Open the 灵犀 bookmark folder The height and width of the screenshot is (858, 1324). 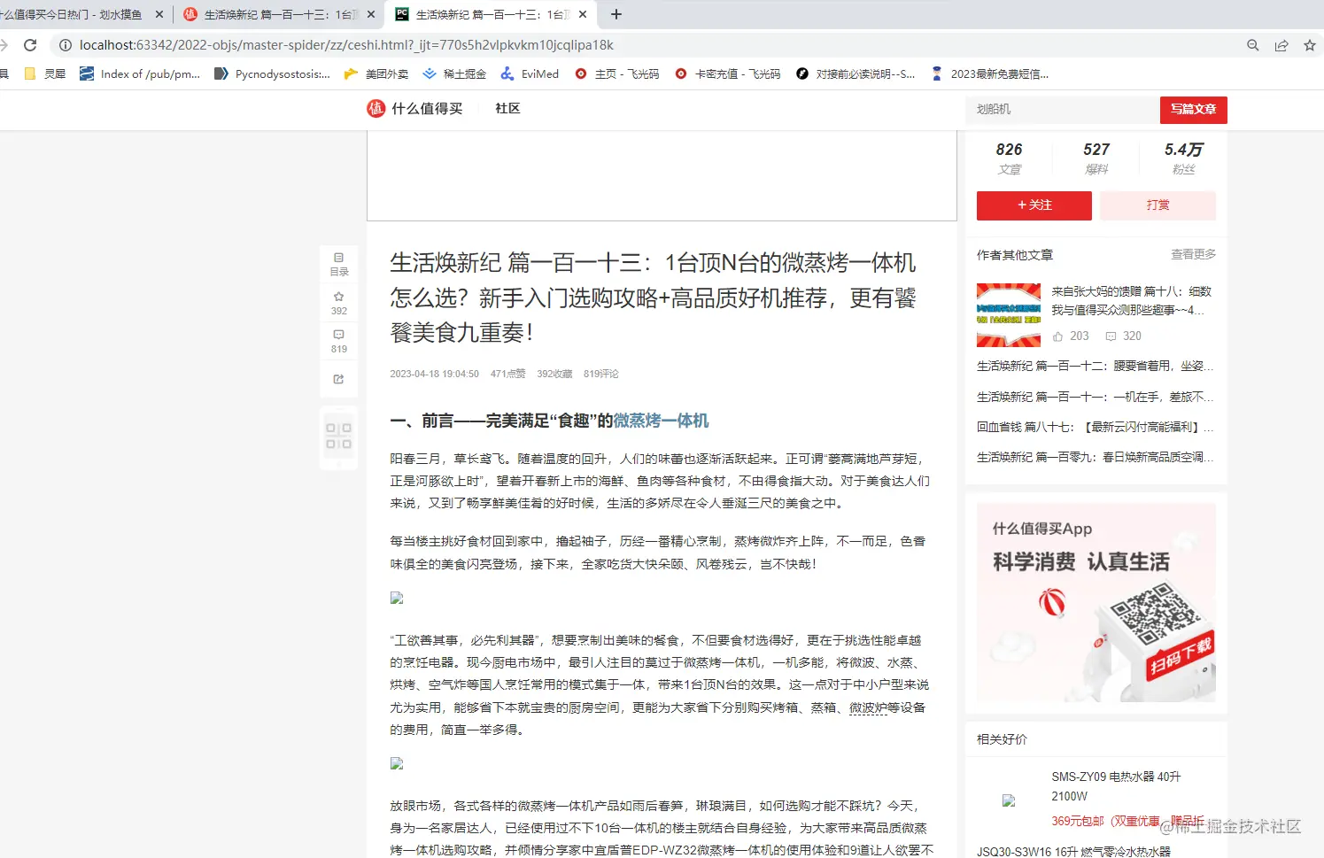(x=45, y=74)
